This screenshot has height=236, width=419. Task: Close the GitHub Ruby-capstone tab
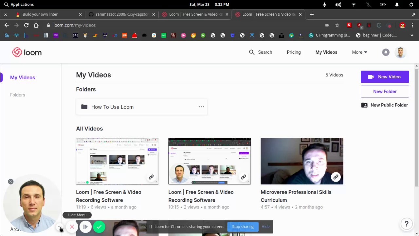coord(154,14)
